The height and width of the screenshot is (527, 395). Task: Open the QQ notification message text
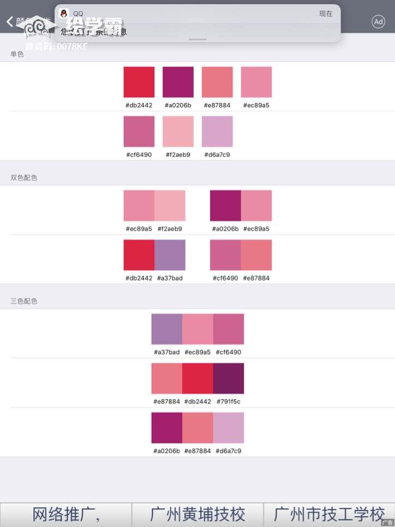pyautogui.click(x=94, y=32)
